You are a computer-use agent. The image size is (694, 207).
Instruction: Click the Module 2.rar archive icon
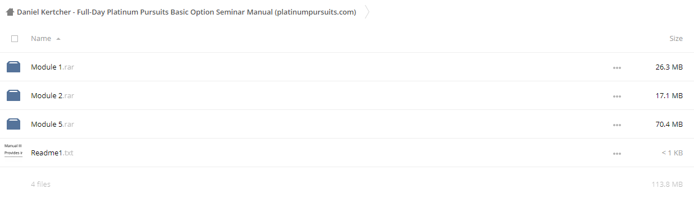point(13,95)
